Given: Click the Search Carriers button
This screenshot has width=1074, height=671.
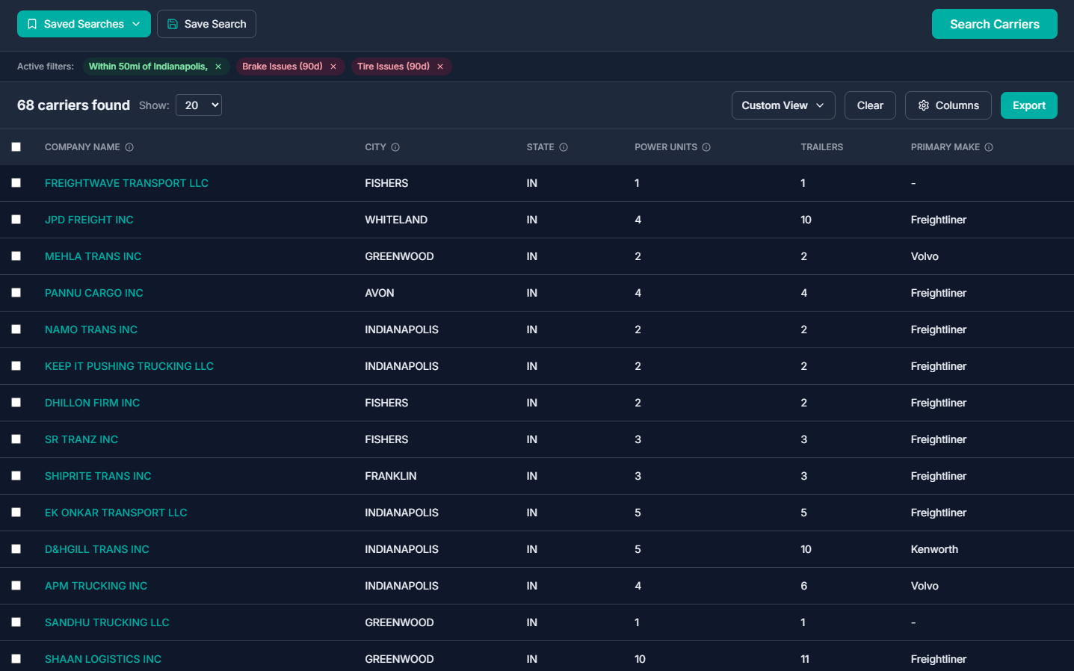Looking at the screenshot, I should [994, 23].
